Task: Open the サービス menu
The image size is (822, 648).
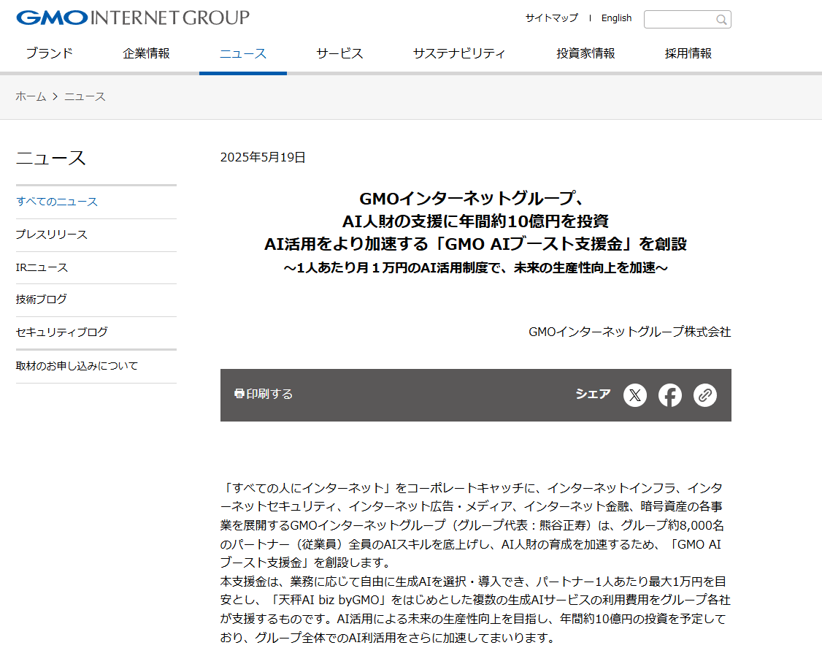Action: [339, 53]
